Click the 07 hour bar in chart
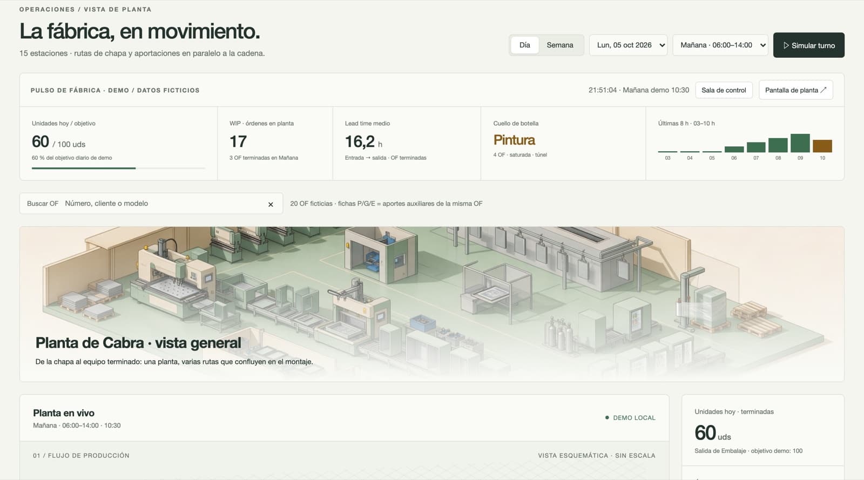The image size is (864, 480). point(755,147)
